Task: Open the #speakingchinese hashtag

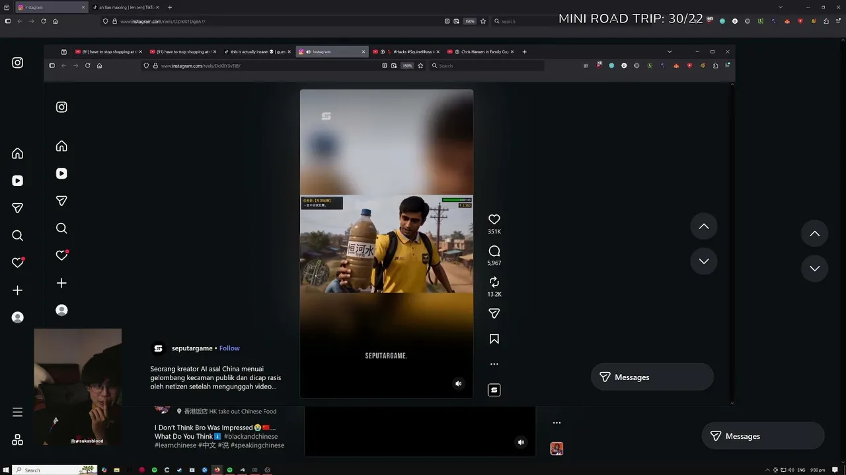Action: pos(257,445)
